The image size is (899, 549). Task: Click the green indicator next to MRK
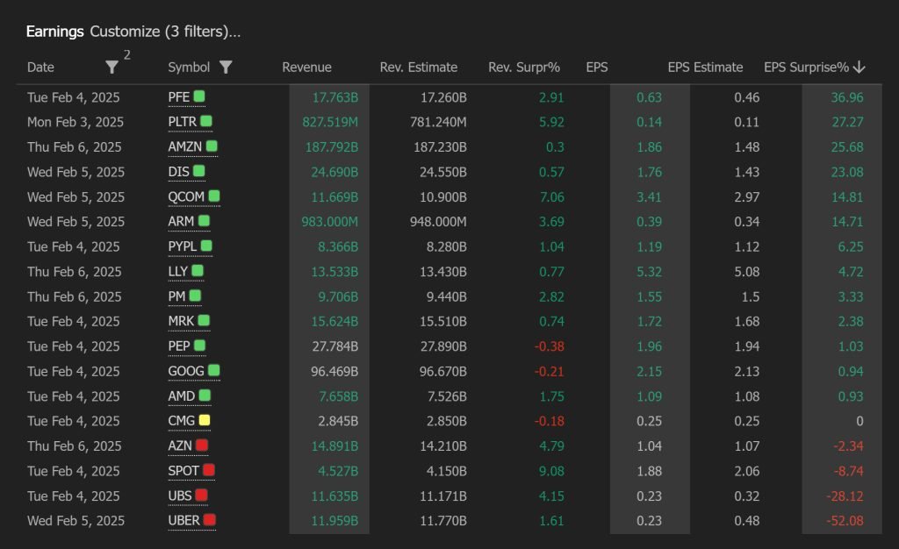pos(204,320)
